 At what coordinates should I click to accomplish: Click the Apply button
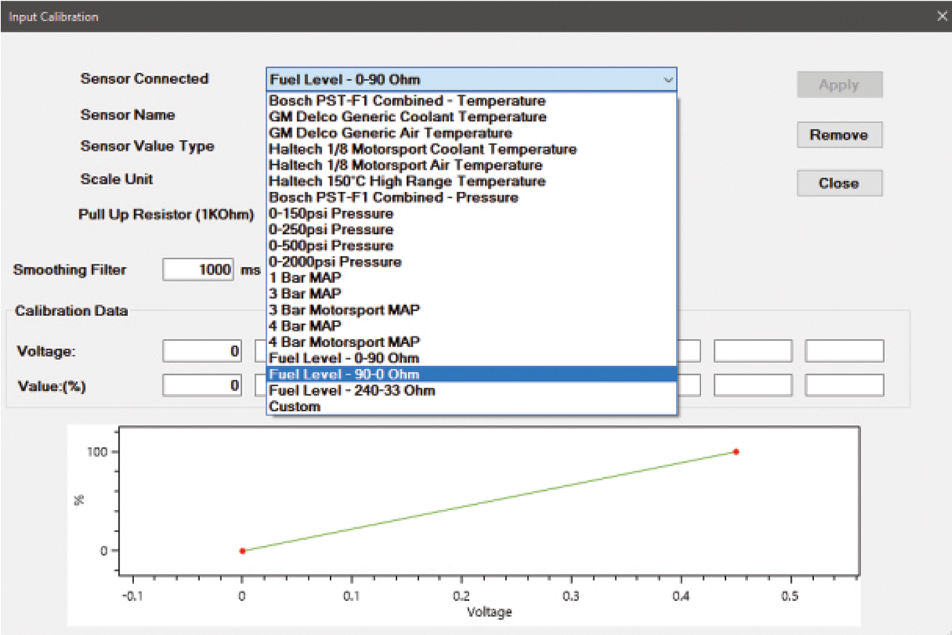pos(839,85)
